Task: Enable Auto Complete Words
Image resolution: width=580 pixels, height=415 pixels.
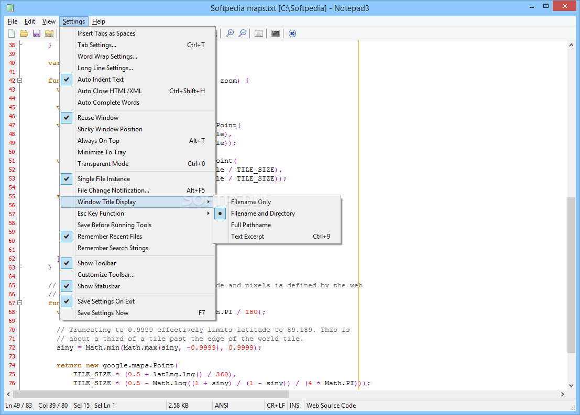Action: 137,103
